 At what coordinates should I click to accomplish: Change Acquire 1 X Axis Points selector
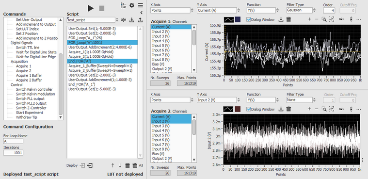coord(170,10)
